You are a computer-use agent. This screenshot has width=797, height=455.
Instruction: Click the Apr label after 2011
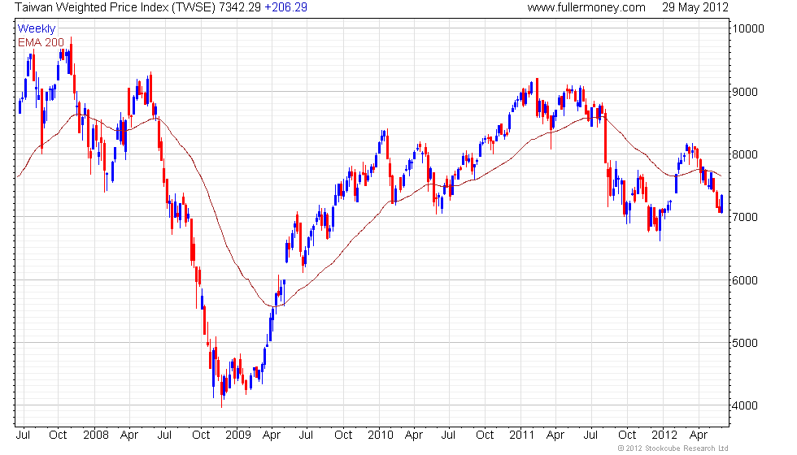(555, 435)
